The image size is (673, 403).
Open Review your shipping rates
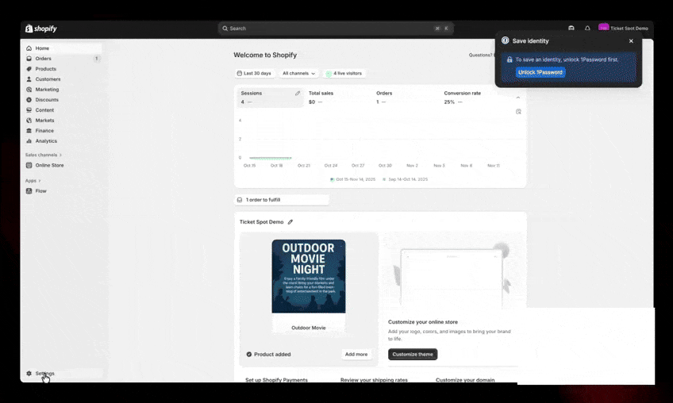(374, 380)
